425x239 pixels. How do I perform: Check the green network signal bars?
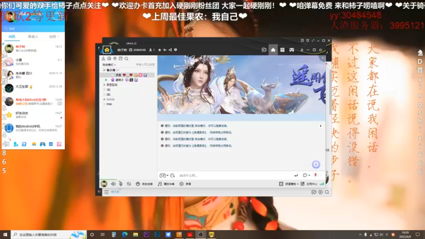pyautogui.click(x=322, y=184)
